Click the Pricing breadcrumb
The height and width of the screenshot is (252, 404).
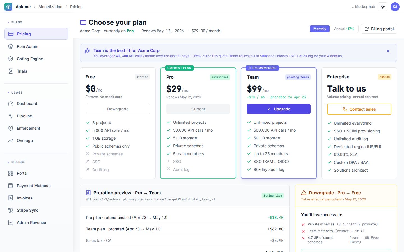(76, 7)
